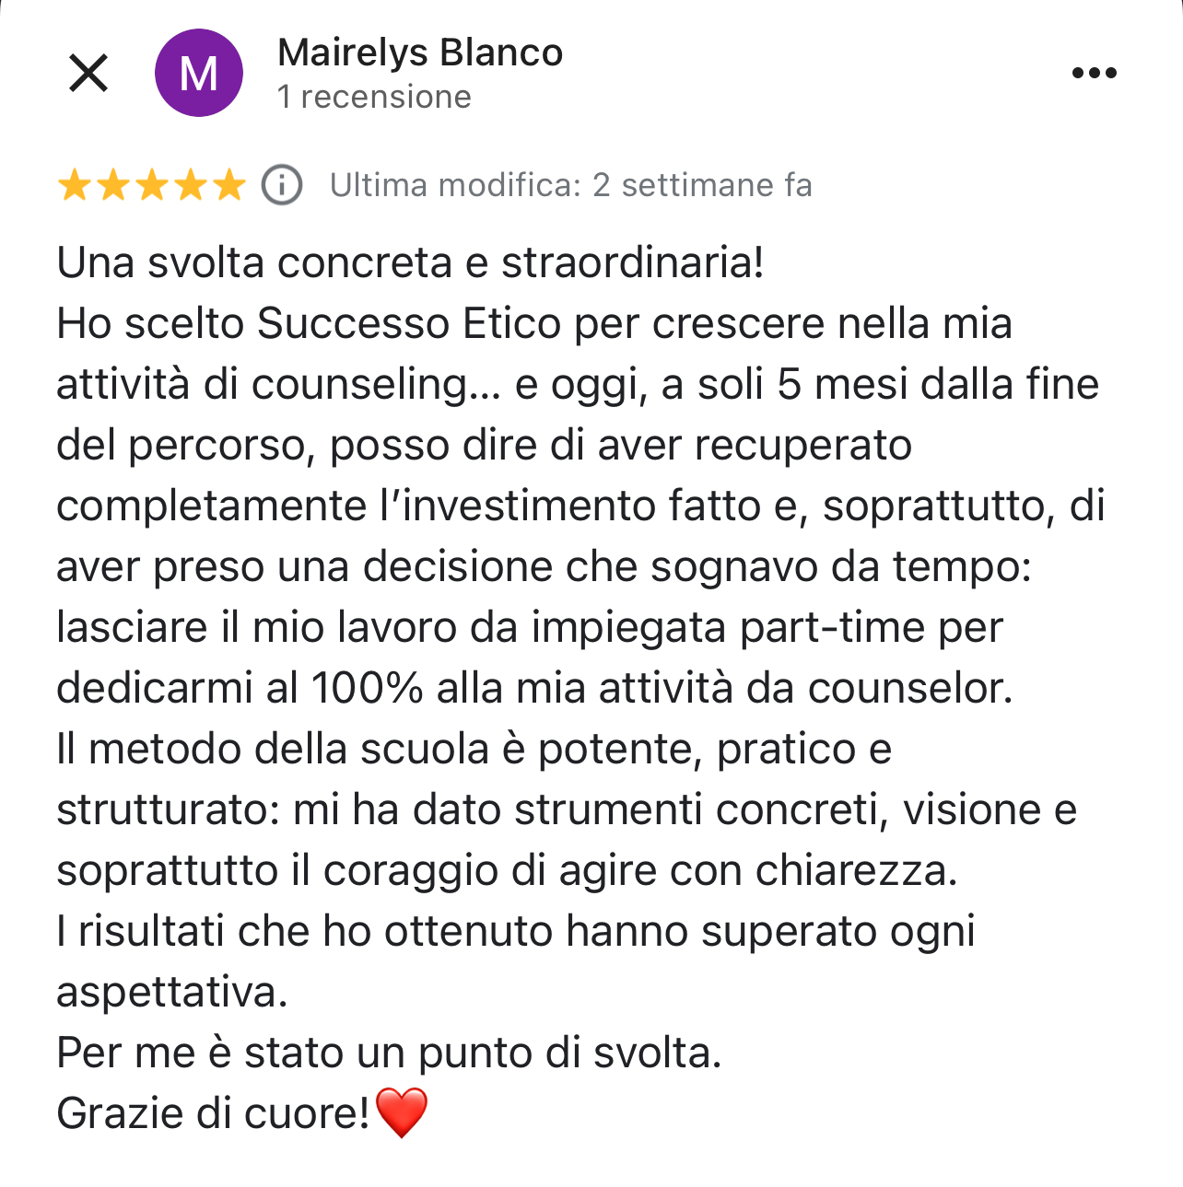The width and height of the screenshot is (1183, 1187).
Task: Click the '100%' text in the review
Action: point(367,688)
